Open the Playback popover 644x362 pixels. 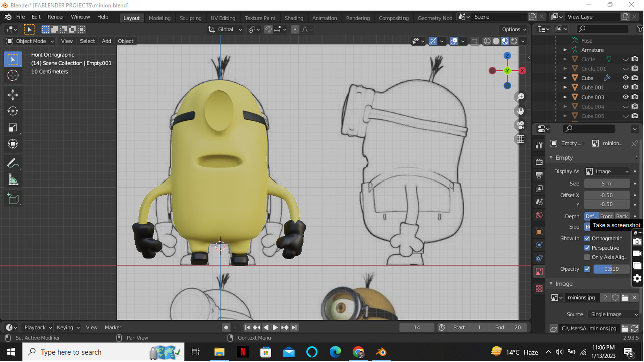38,327
